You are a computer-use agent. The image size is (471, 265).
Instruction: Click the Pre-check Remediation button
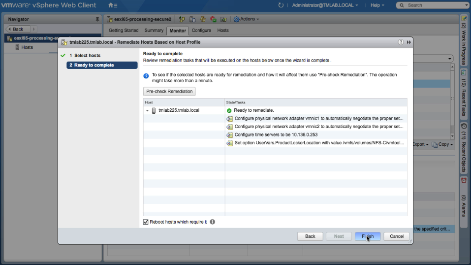169,92
